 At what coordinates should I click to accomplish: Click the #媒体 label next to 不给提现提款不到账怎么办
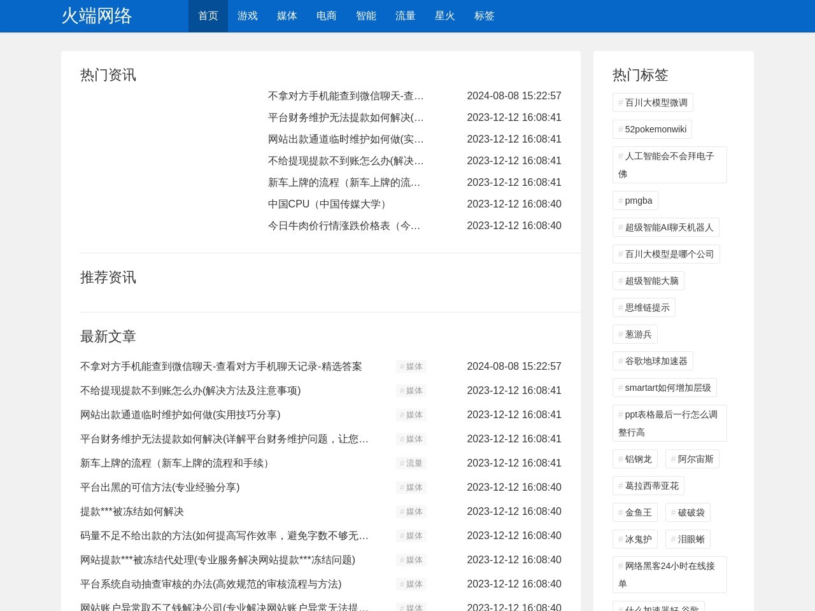[411, 391]
